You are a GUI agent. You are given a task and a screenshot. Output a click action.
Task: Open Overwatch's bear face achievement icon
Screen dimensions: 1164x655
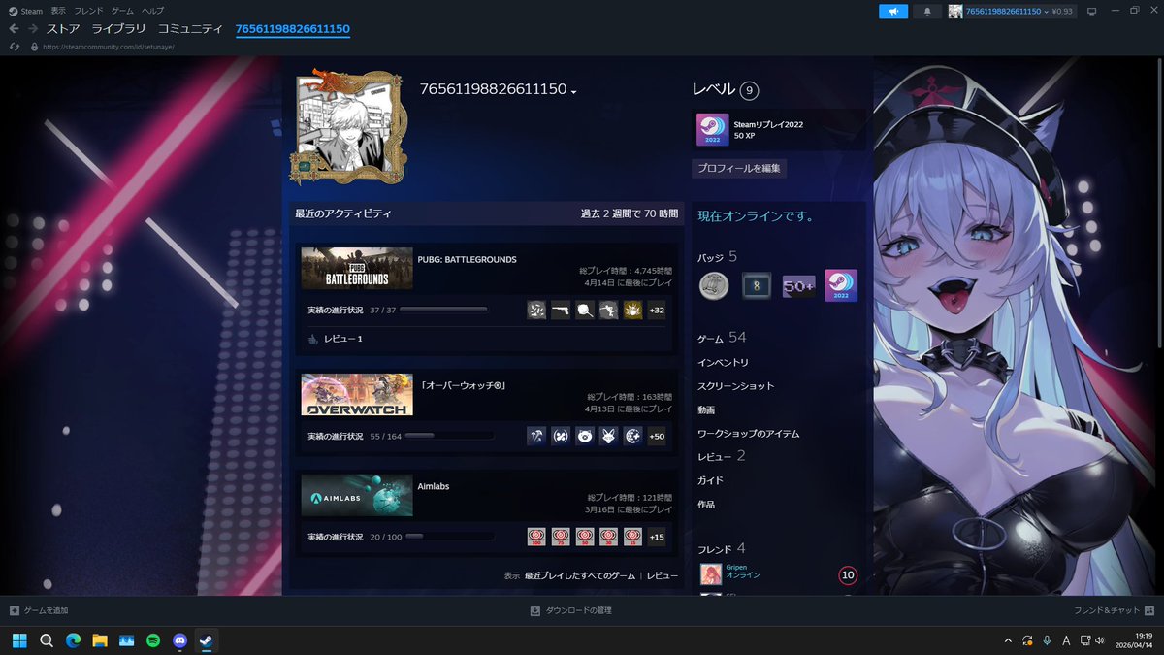(585, 437)
